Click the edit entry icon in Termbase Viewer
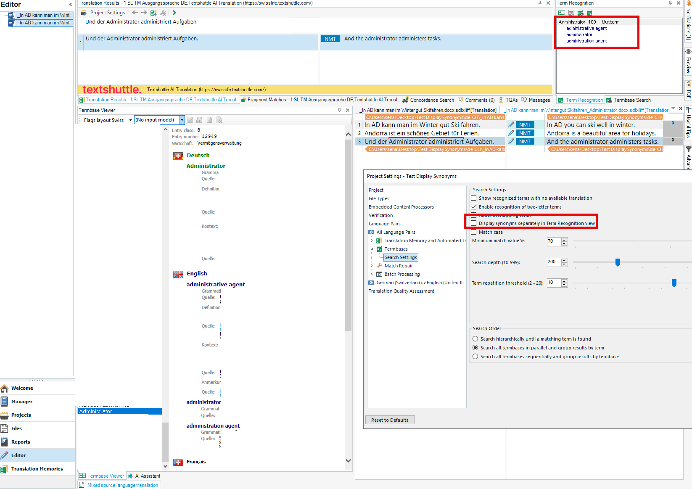Screen dimensions: 692x489 190,120
